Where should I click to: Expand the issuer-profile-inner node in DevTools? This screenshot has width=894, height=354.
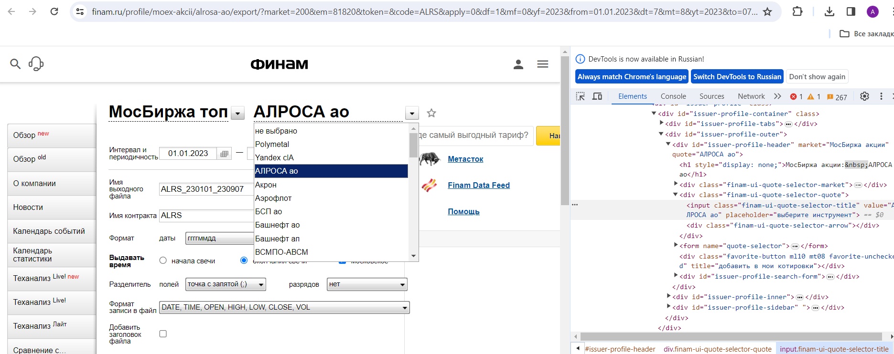click(668, 297)
